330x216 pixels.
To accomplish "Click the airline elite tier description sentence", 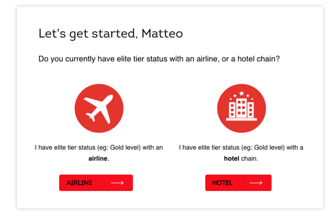I will click(99, 148).
